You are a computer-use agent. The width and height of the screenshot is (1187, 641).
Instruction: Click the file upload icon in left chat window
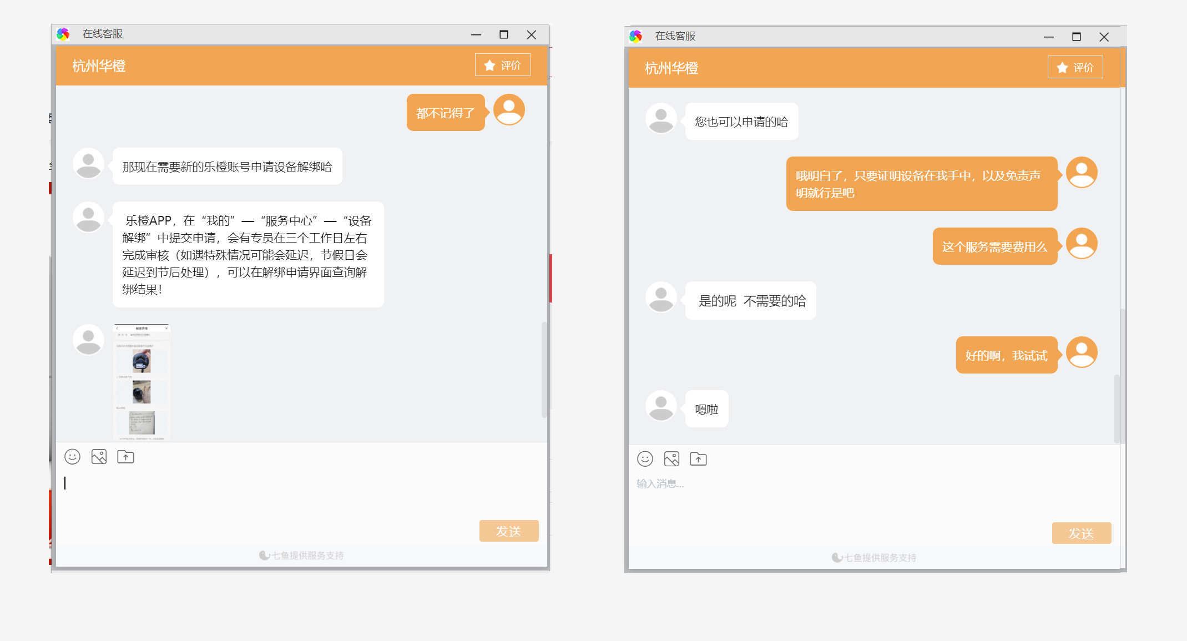coord(126,457)
